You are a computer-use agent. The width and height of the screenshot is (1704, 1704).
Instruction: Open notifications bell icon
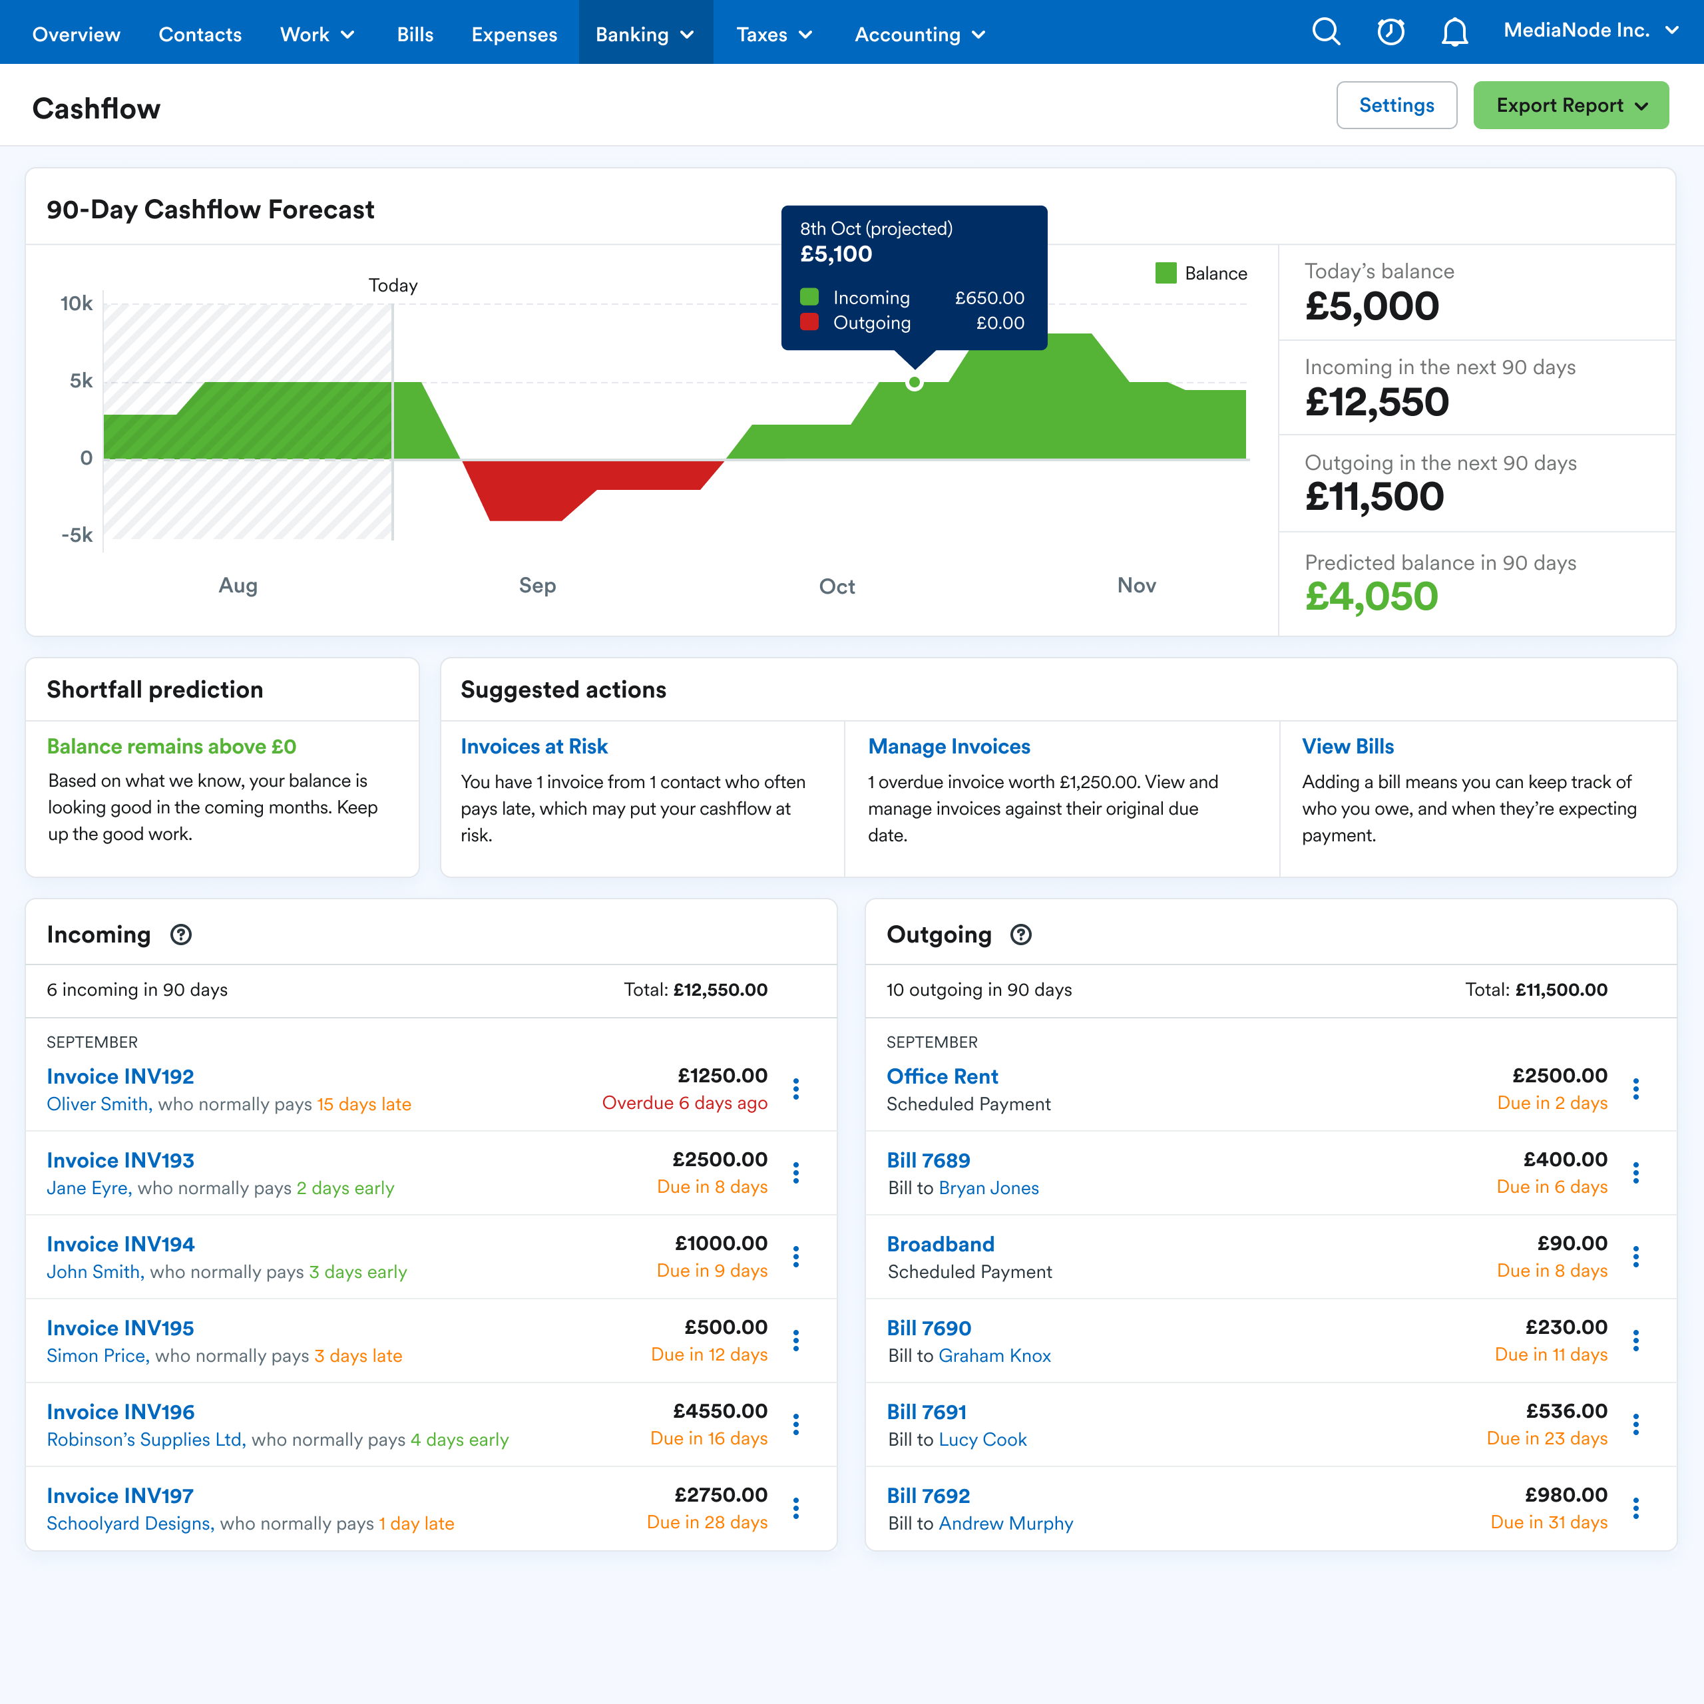1454,33
